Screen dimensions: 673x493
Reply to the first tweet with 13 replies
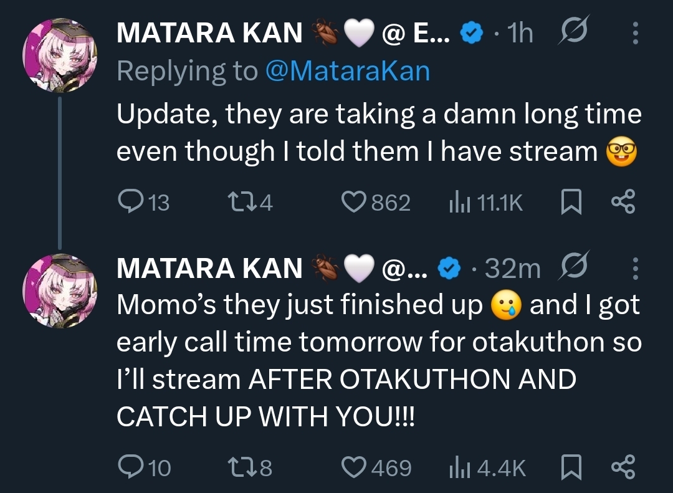click(130, 203)
